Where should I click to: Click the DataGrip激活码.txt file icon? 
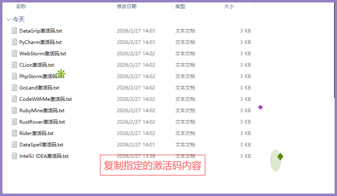tap(14, 31)
